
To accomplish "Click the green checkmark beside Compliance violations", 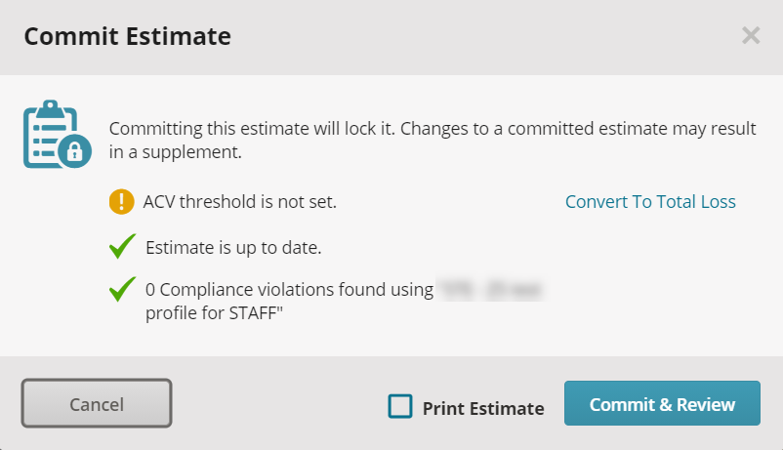I will pyautogui.click(x=122, y=289).
